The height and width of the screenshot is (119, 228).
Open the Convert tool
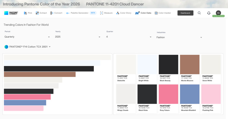coord(56,13)
